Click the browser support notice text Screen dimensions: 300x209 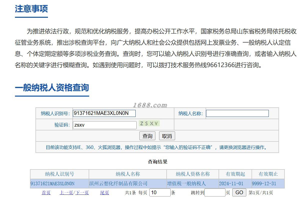157,147
